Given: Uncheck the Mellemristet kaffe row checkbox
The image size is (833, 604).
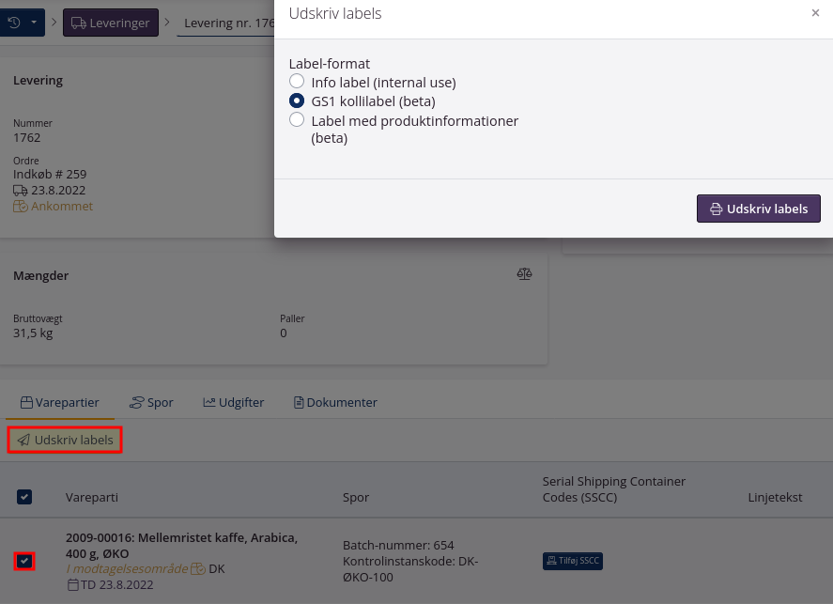Looking at the screenshot, I should pos(24,561).
